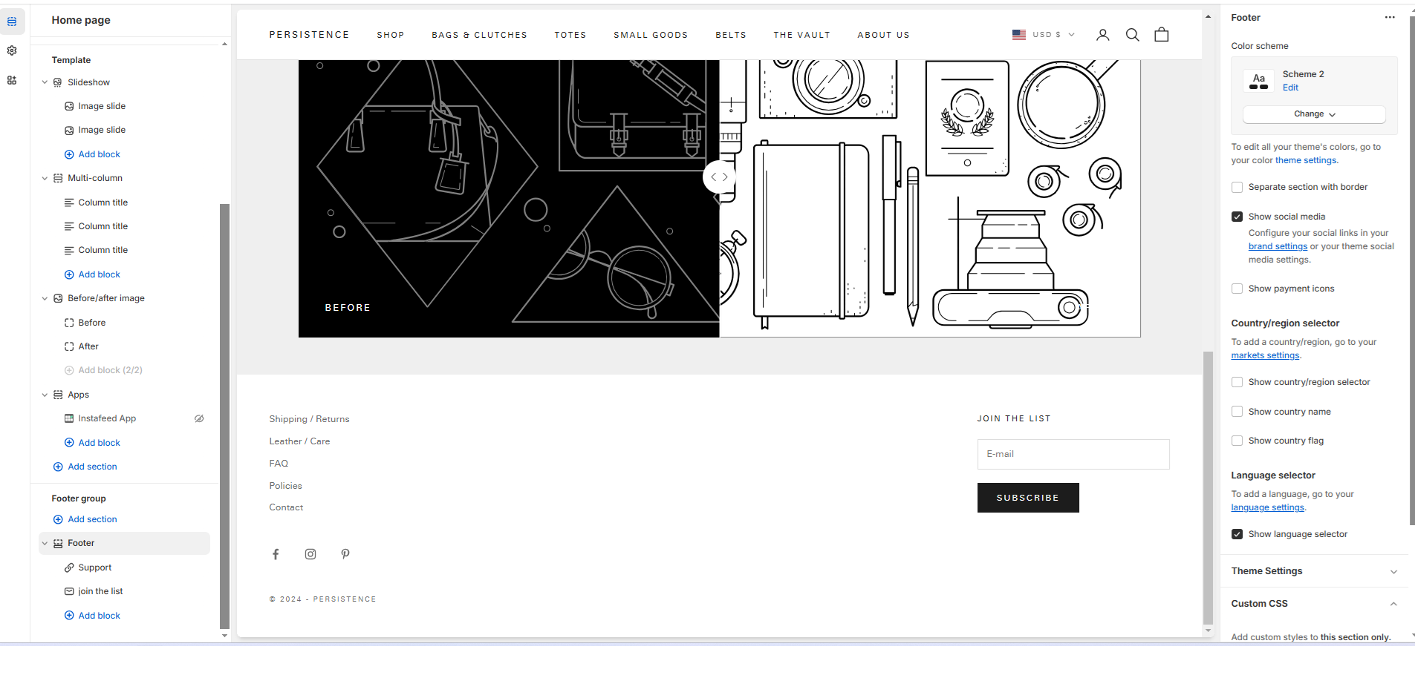Uncheck Show social media checkbox
This screenshot has height=678, width=1415.
[1237, 217]
